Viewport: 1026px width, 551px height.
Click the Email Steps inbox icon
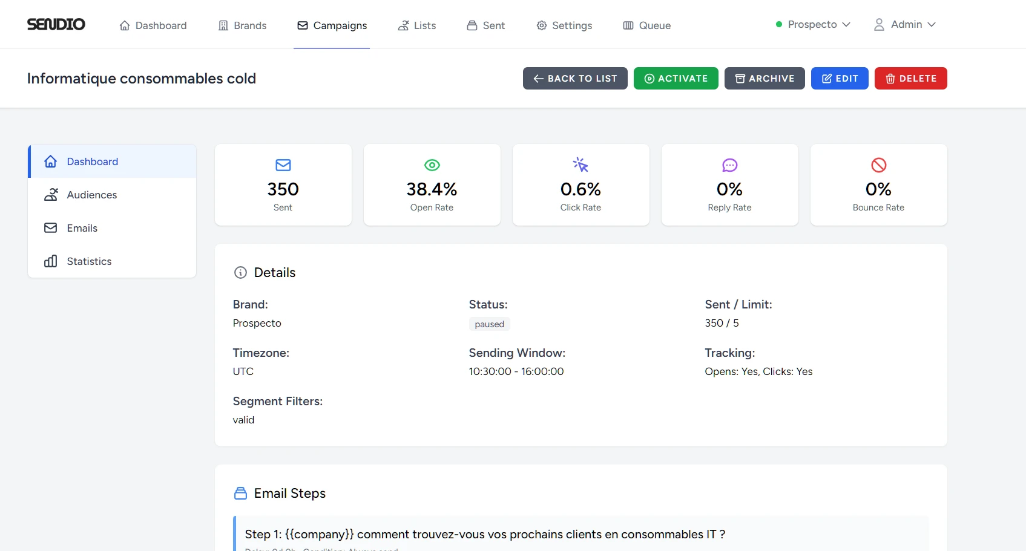(240, 494)
